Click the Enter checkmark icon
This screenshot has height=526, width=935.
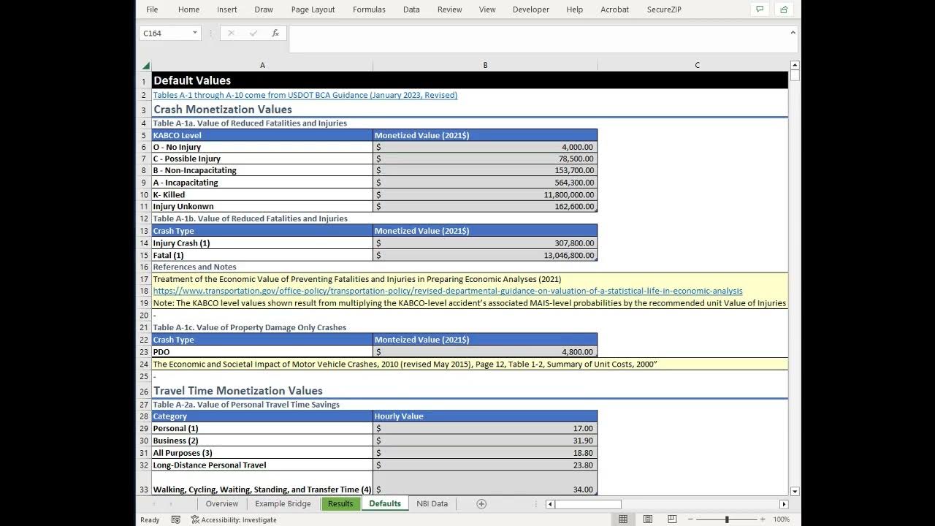pyautogui.click(x=253, y=33)
